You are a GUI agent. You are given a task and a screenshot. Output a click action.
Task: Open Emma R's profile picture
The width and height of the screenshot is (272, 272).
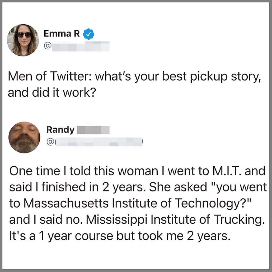[23, 40]
